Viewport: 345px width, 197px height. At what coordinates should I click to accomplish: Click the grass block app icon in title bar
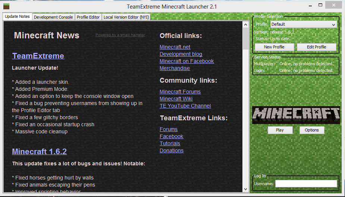(x=6, y=6)
